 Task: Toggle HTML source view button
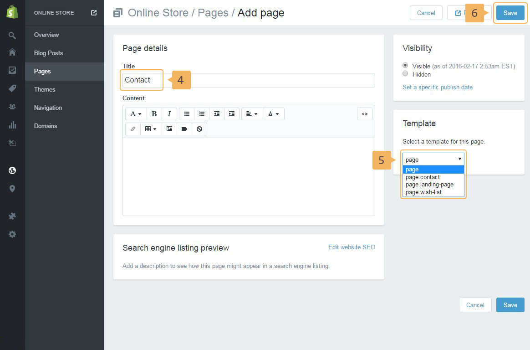(x=364, y=114)
